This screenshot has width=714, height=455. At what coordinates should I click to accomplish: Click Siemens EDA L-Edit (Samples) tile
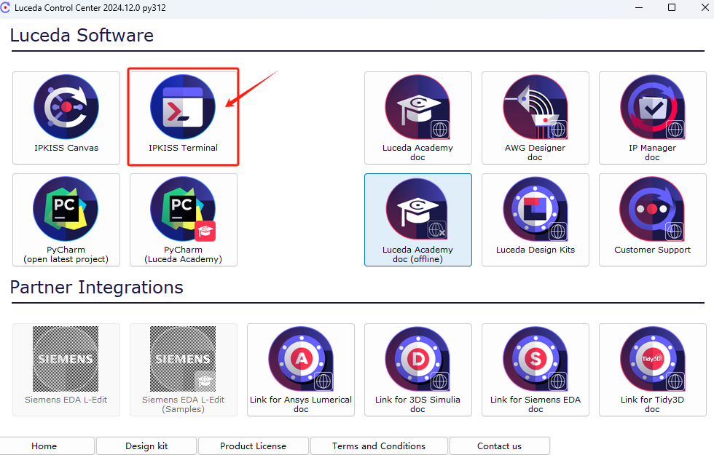[x=183, y=370]
